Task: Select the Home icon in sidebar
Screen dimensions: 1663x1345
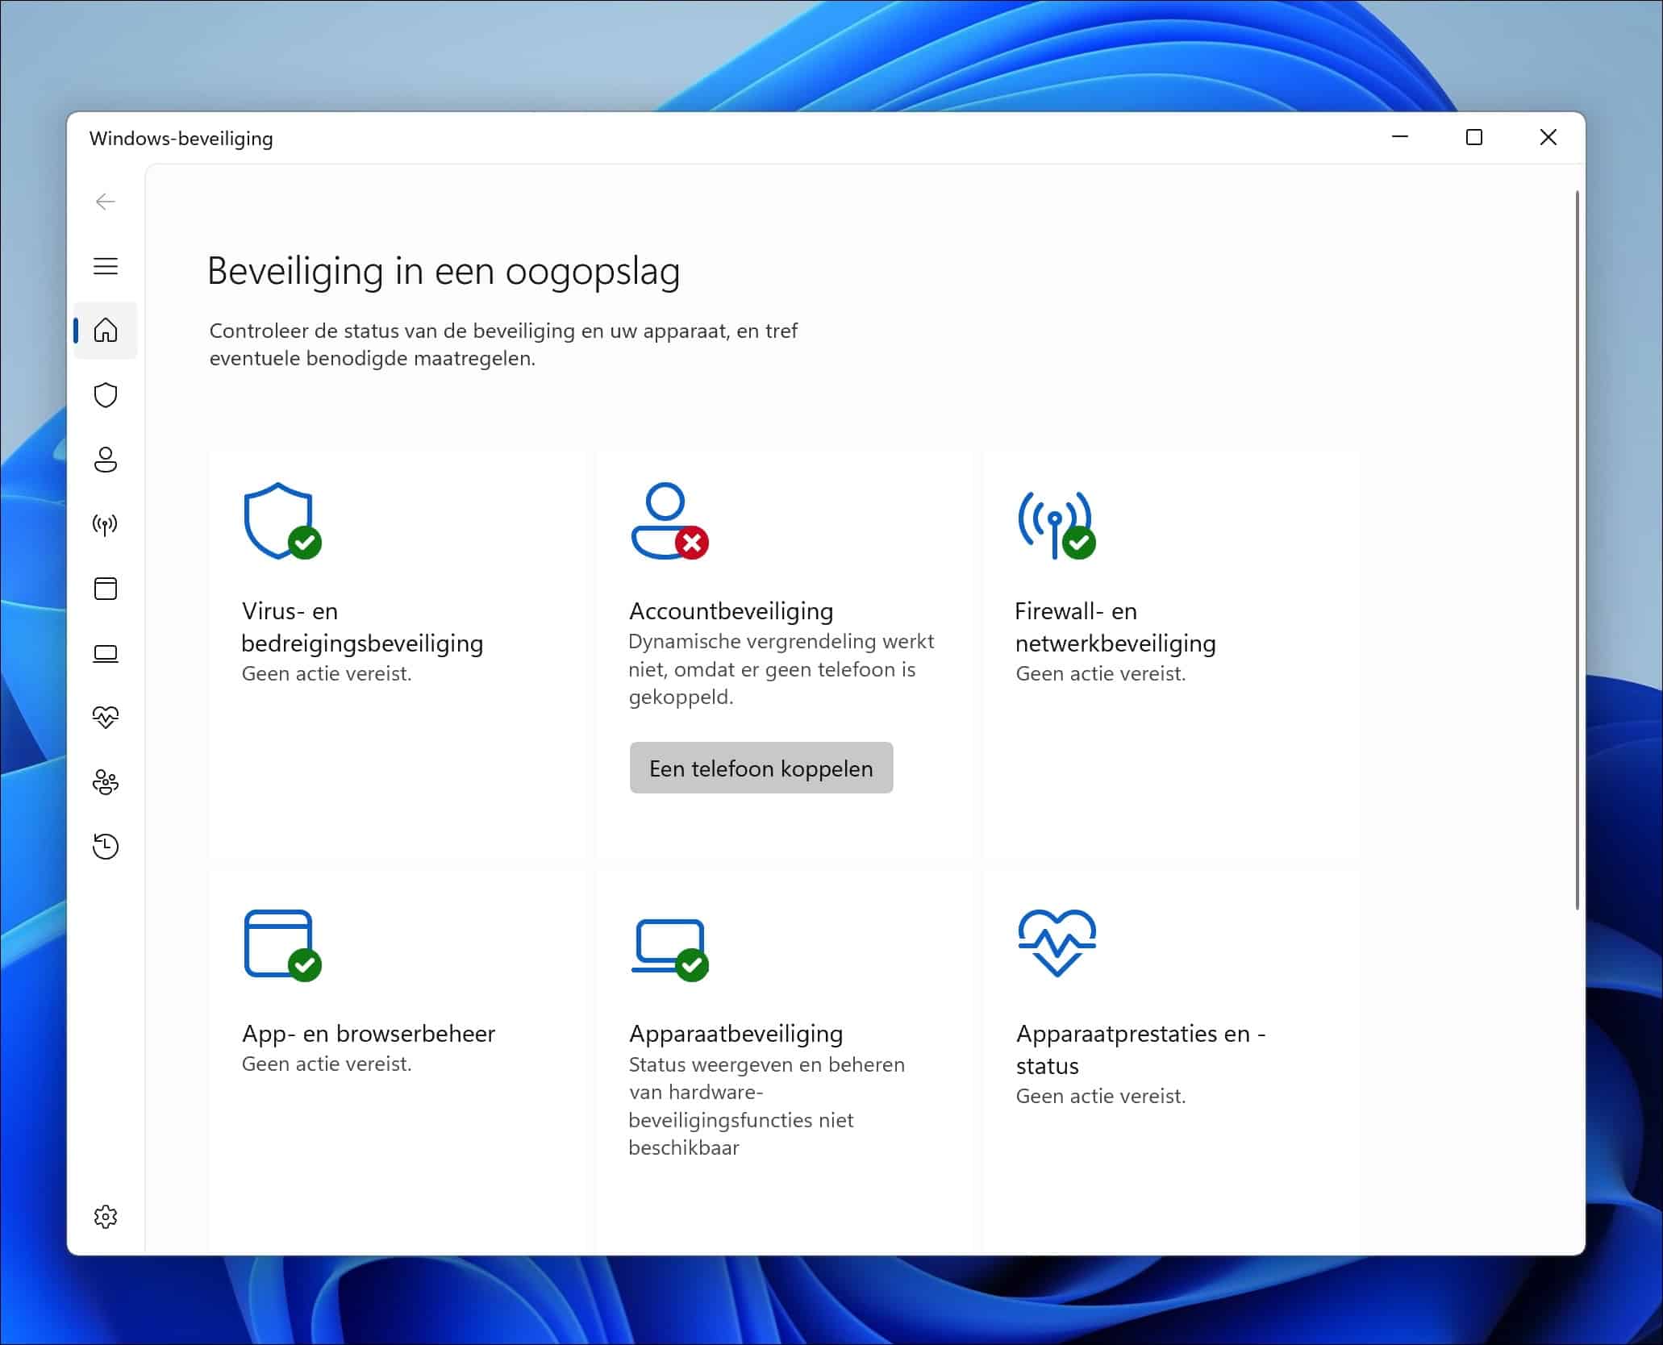Action: (x=106, y=331)
